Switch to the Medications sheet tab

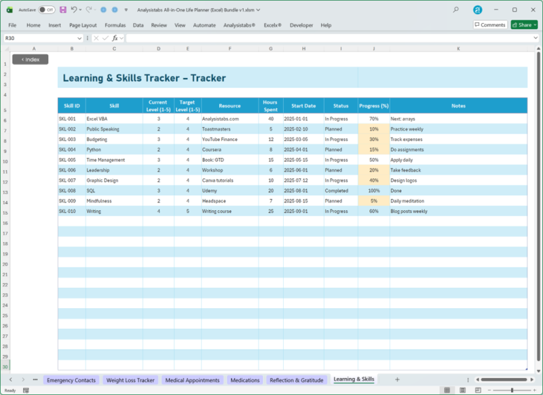[x=245, y=380]
